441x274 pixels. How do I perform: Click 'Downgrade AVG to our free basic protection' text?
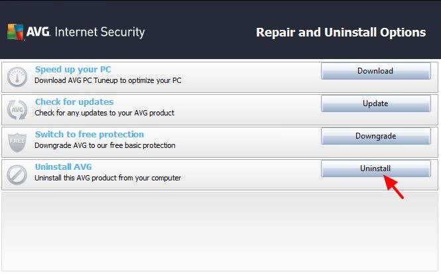[x=105, y=145]
